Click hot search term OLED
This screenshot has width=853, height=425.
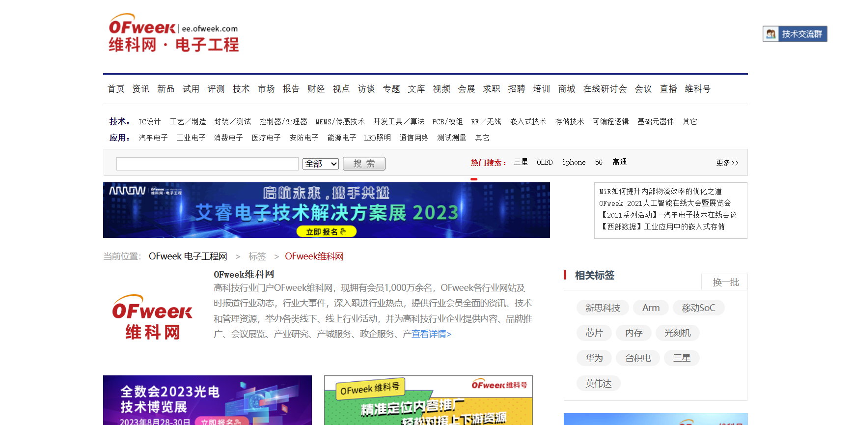[x=545, y=162]
